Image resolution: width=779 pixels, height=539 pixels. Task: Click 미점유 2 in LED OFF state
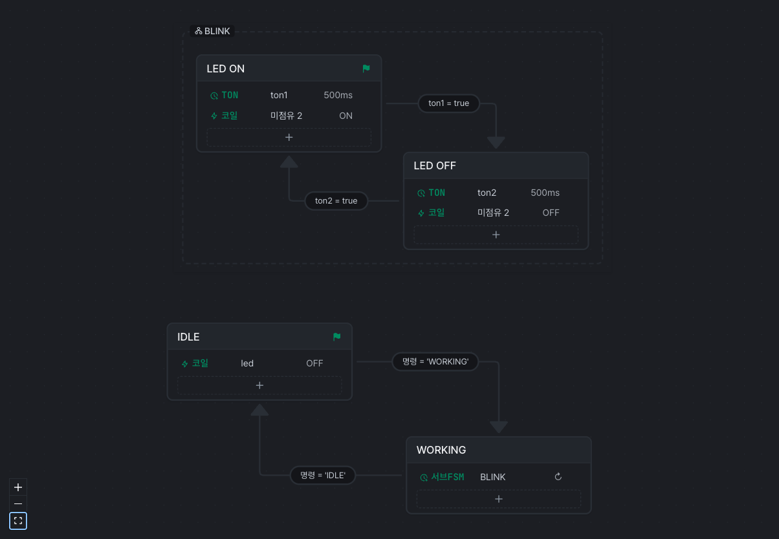click(x=493, y=213)
